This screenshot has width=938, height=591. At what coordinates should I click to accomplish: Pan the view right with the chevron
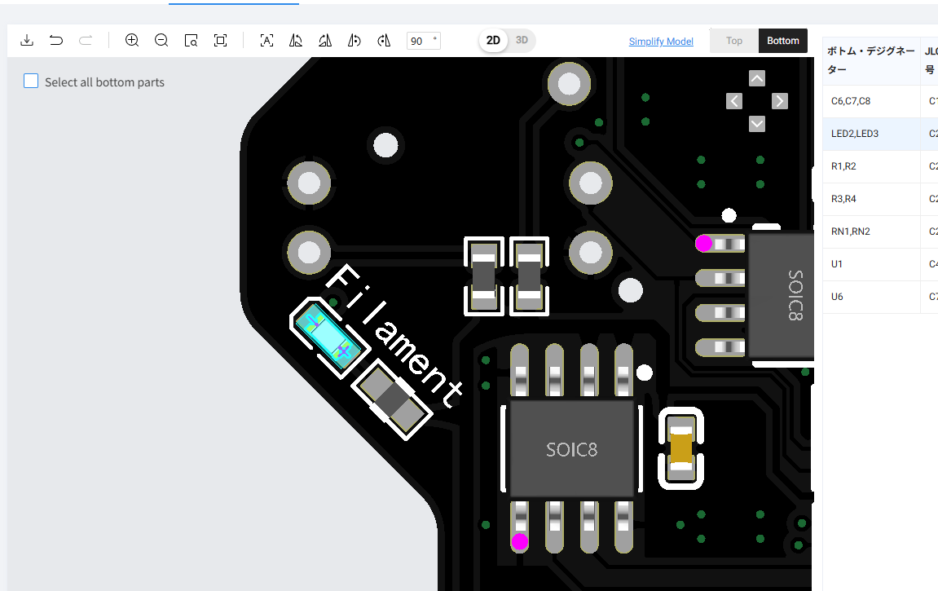point(779,101)
